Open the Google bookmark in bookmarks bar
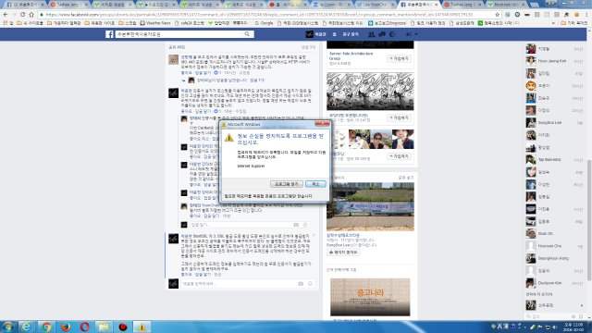592x333 pixels. tap(264, 23)
